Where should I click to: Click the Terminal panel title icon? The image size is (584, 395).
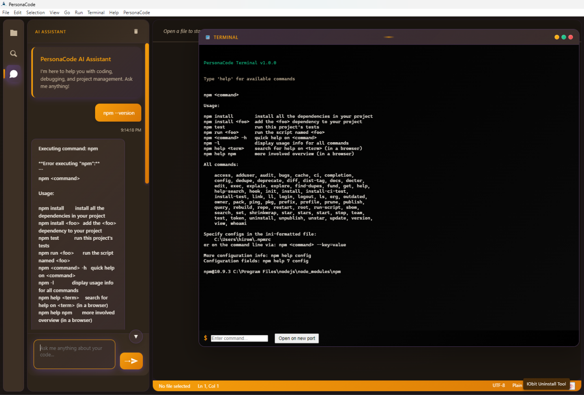click(x=208, y=38)
